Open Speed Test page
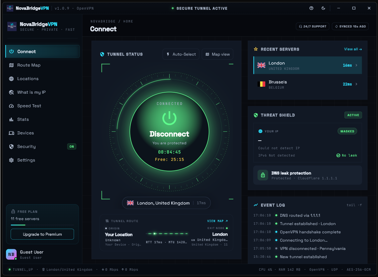The image size is (378, 277). click(42, 106)
